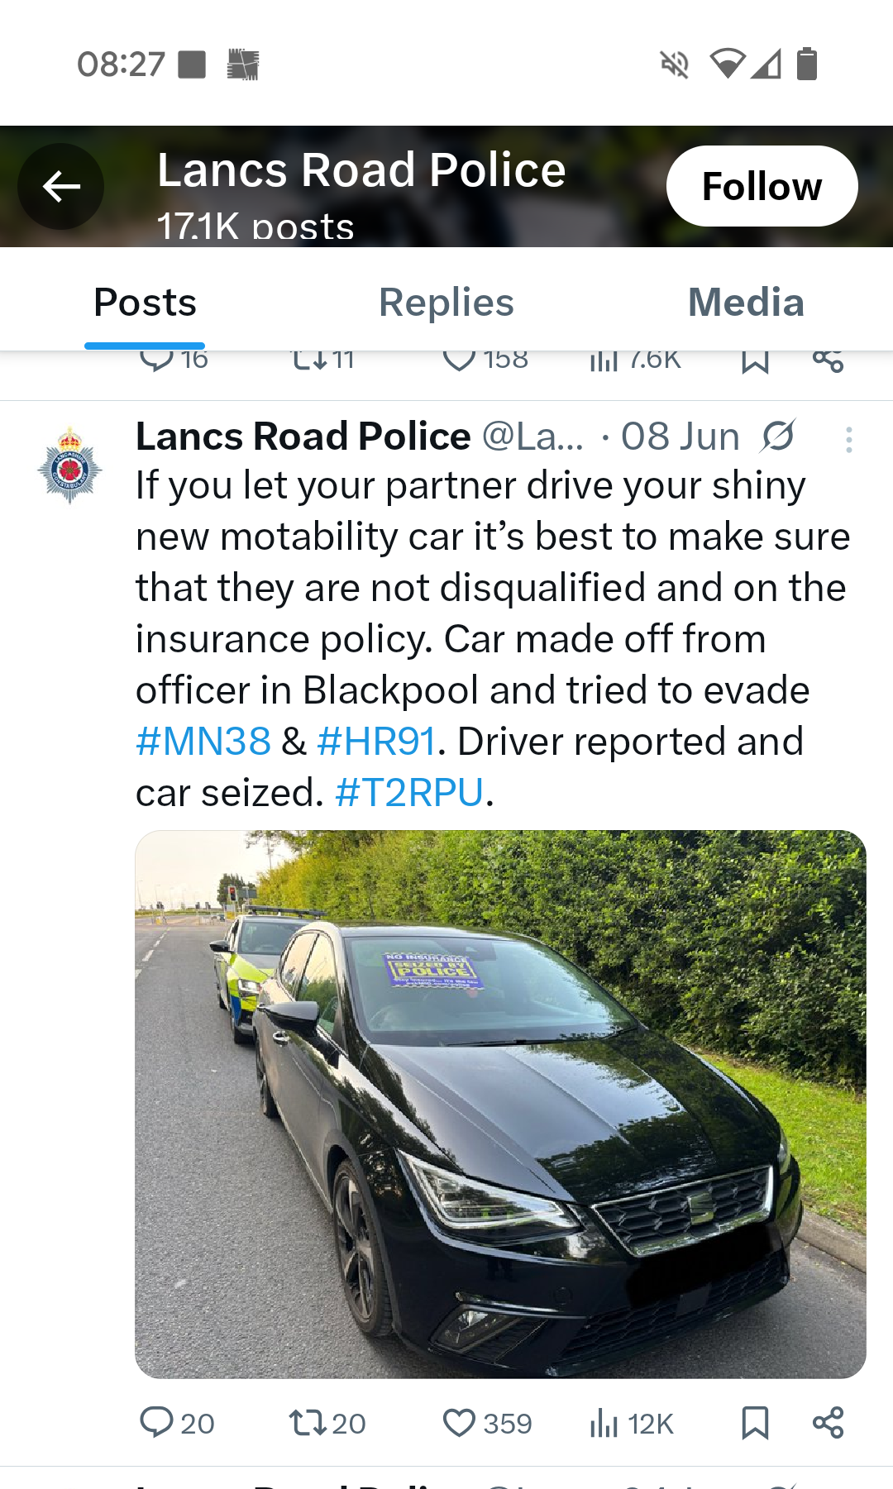The width and height of the screenshot is (893, 1489).
Task: Tap the Lancs Road Police author name
Action: click(303, 437)
